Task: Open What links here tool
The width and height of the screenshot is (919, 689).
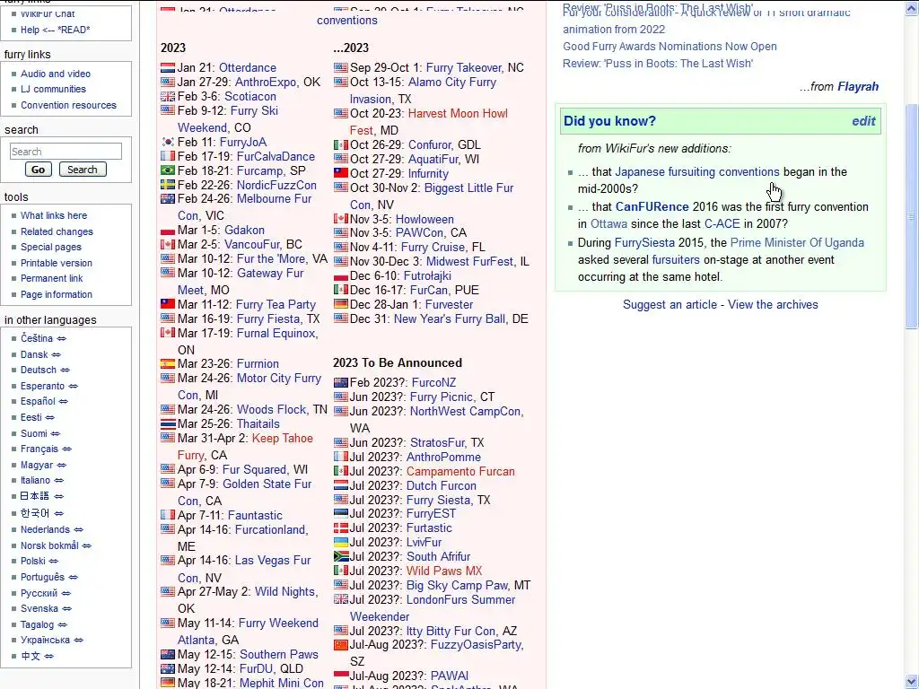Action: tap(54, 215)
